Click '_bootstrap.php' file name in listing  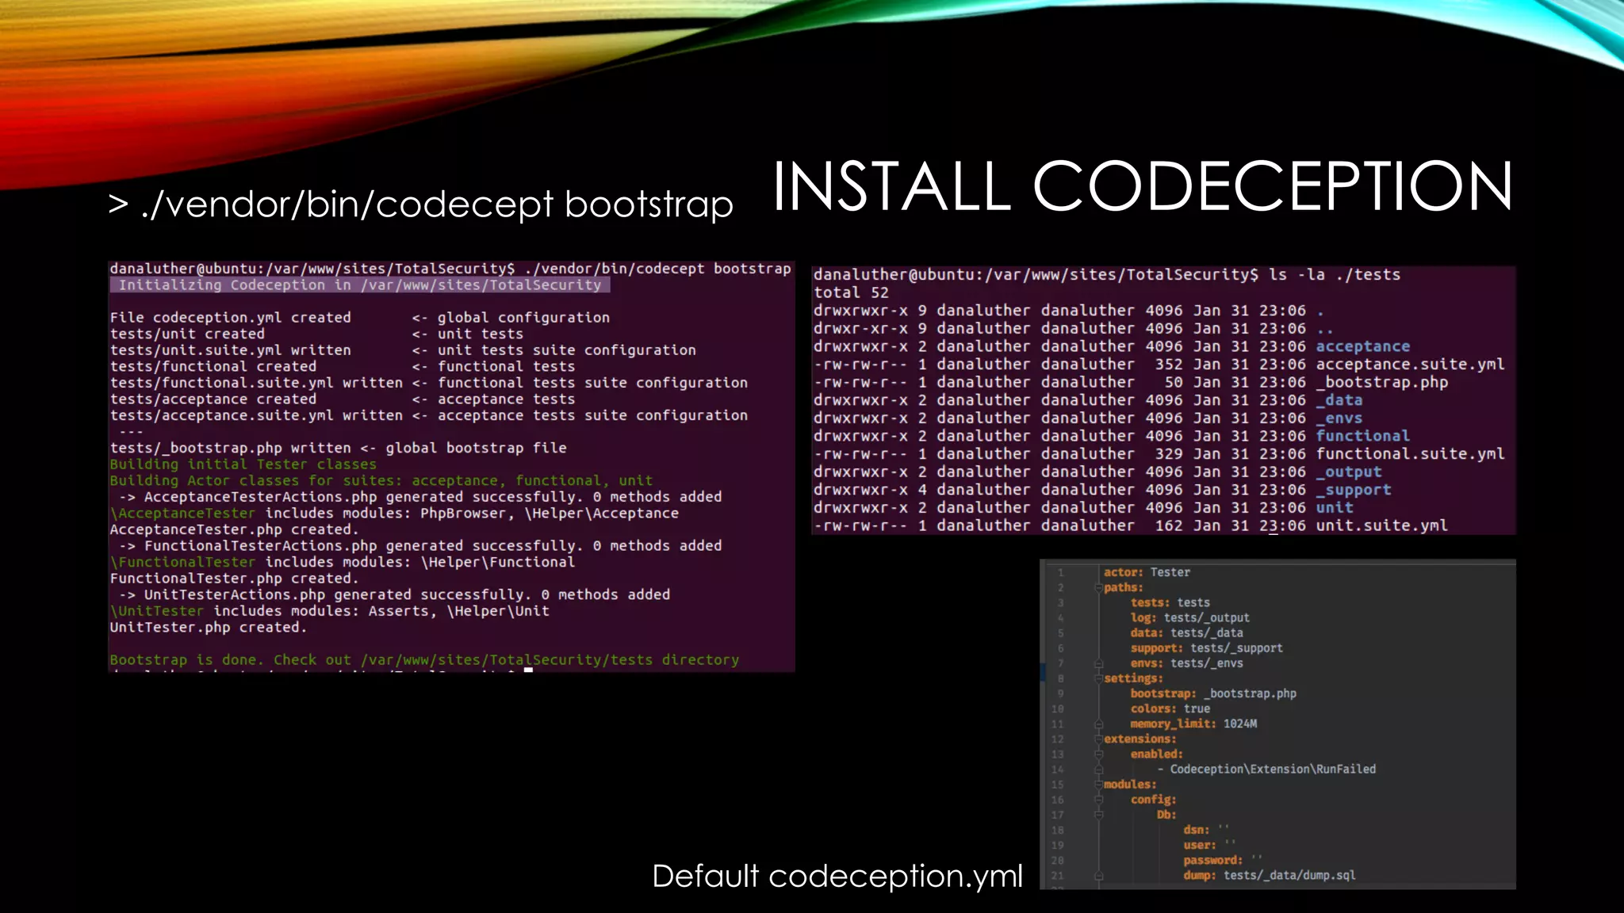tap(1382, 382)
